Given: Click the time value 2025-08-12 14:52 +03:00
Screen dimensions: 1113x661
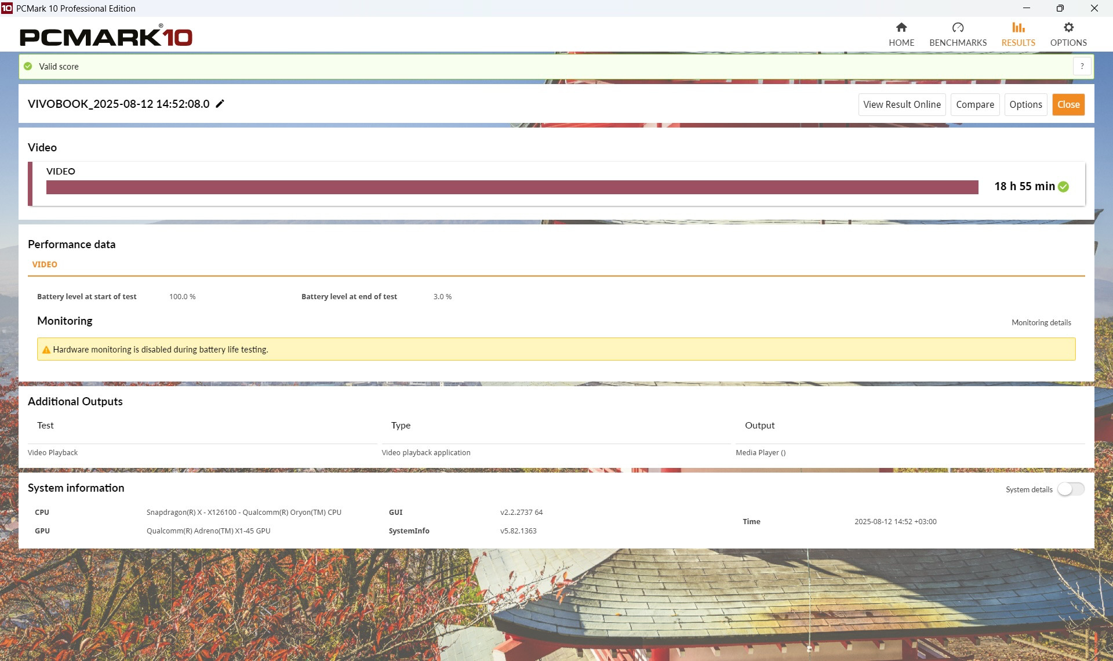Looking at the screenshot, I should click(x=895, y=521).
